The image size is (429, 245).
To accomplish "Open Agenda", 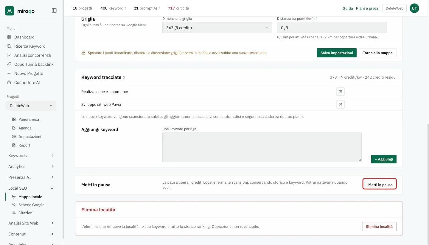I will click(x=25, y=128).
